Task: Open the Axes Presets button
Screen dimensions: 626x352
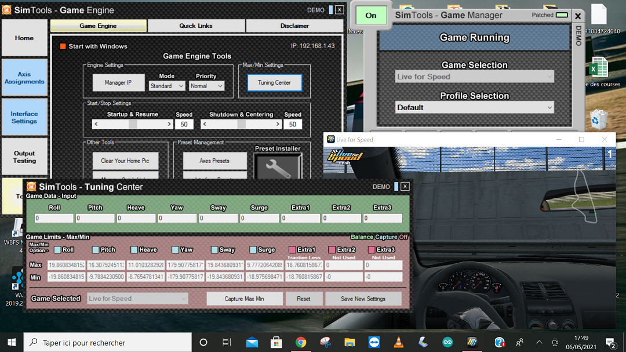Action: [x=215, y=161]
